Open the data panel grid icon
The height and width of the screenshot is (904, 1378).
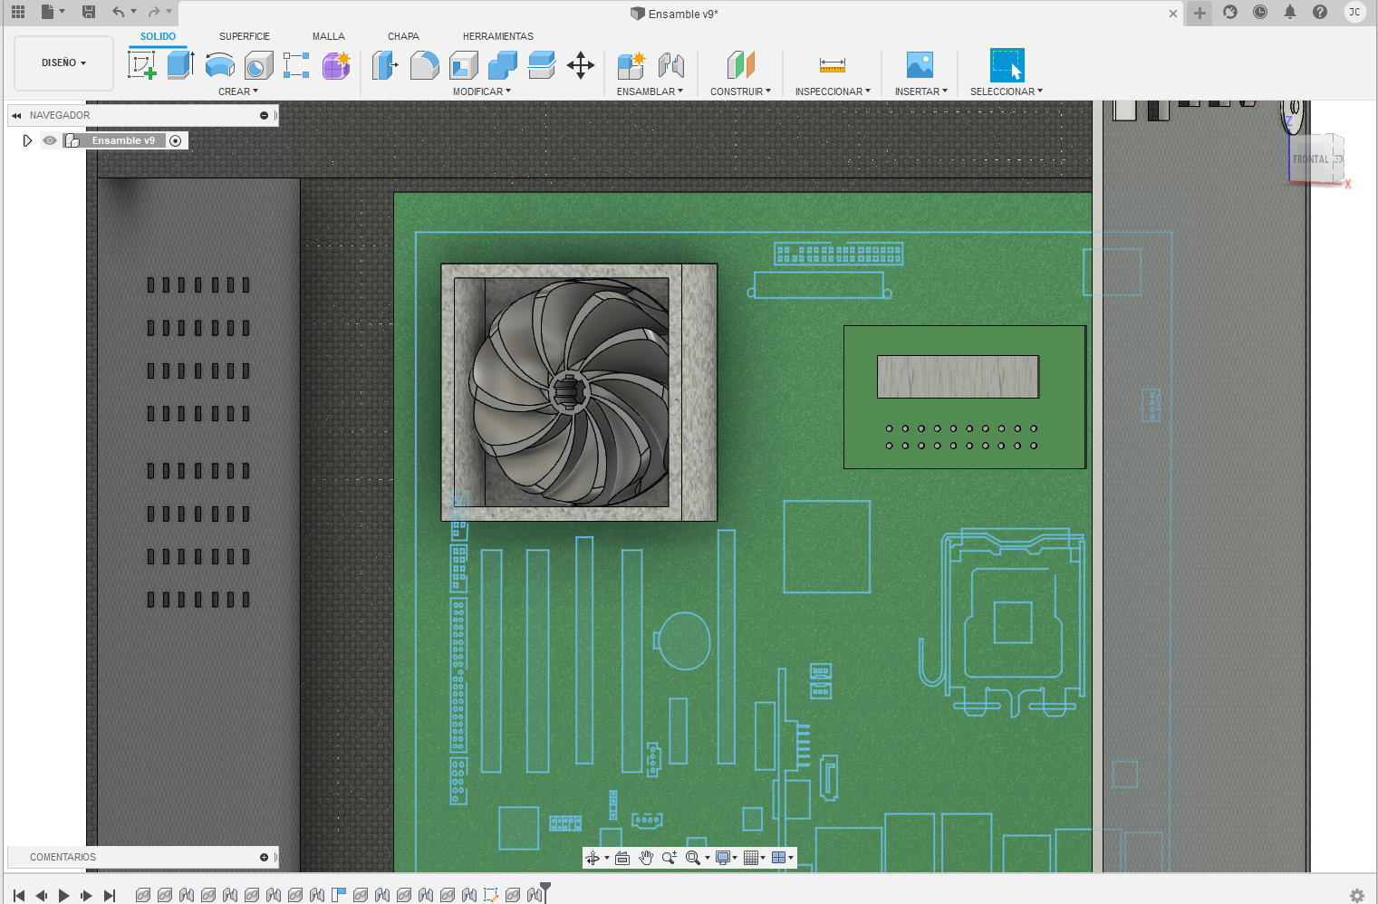pos(18,12)
